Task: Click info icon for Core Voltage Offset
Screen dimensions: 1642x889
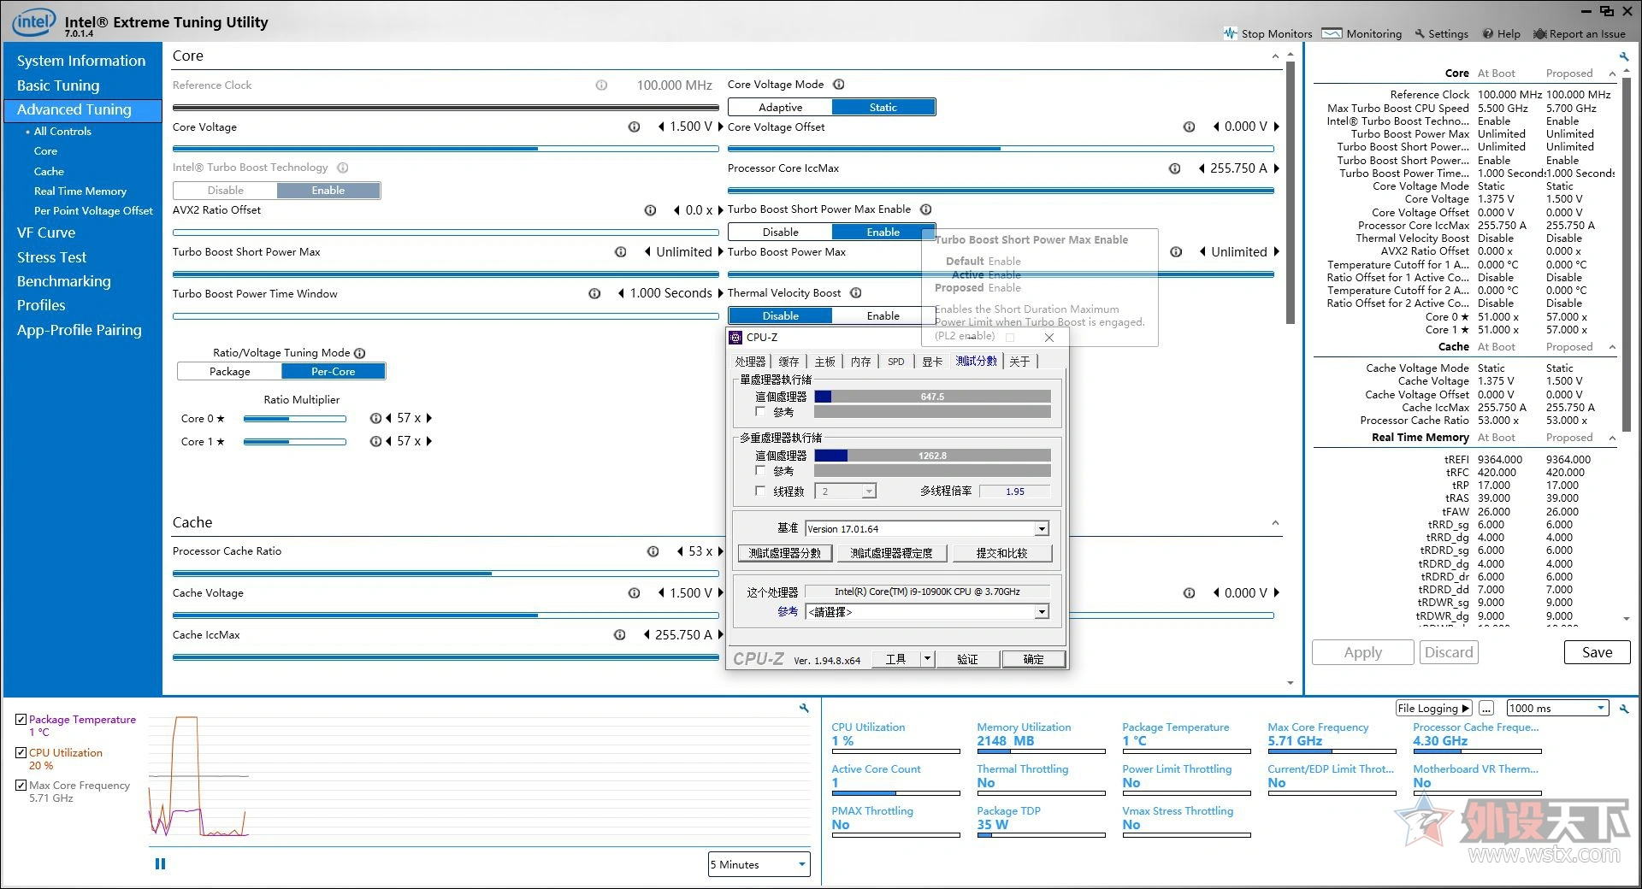Action: pos(1189,127)
